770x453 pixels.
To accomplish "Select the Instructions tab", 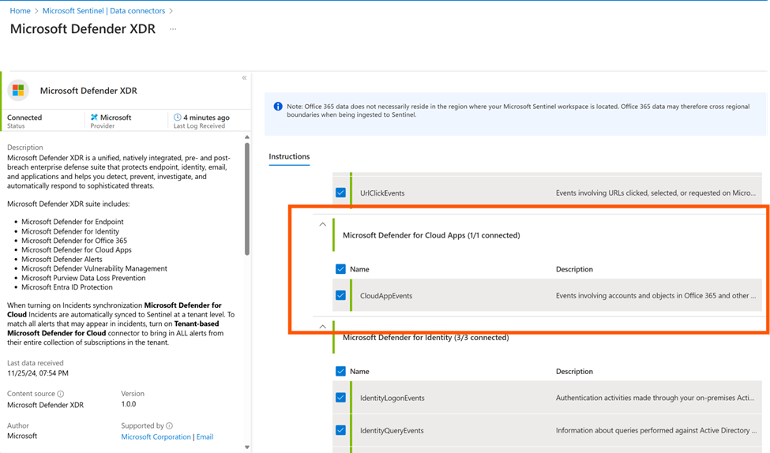I will coord(289,156).
